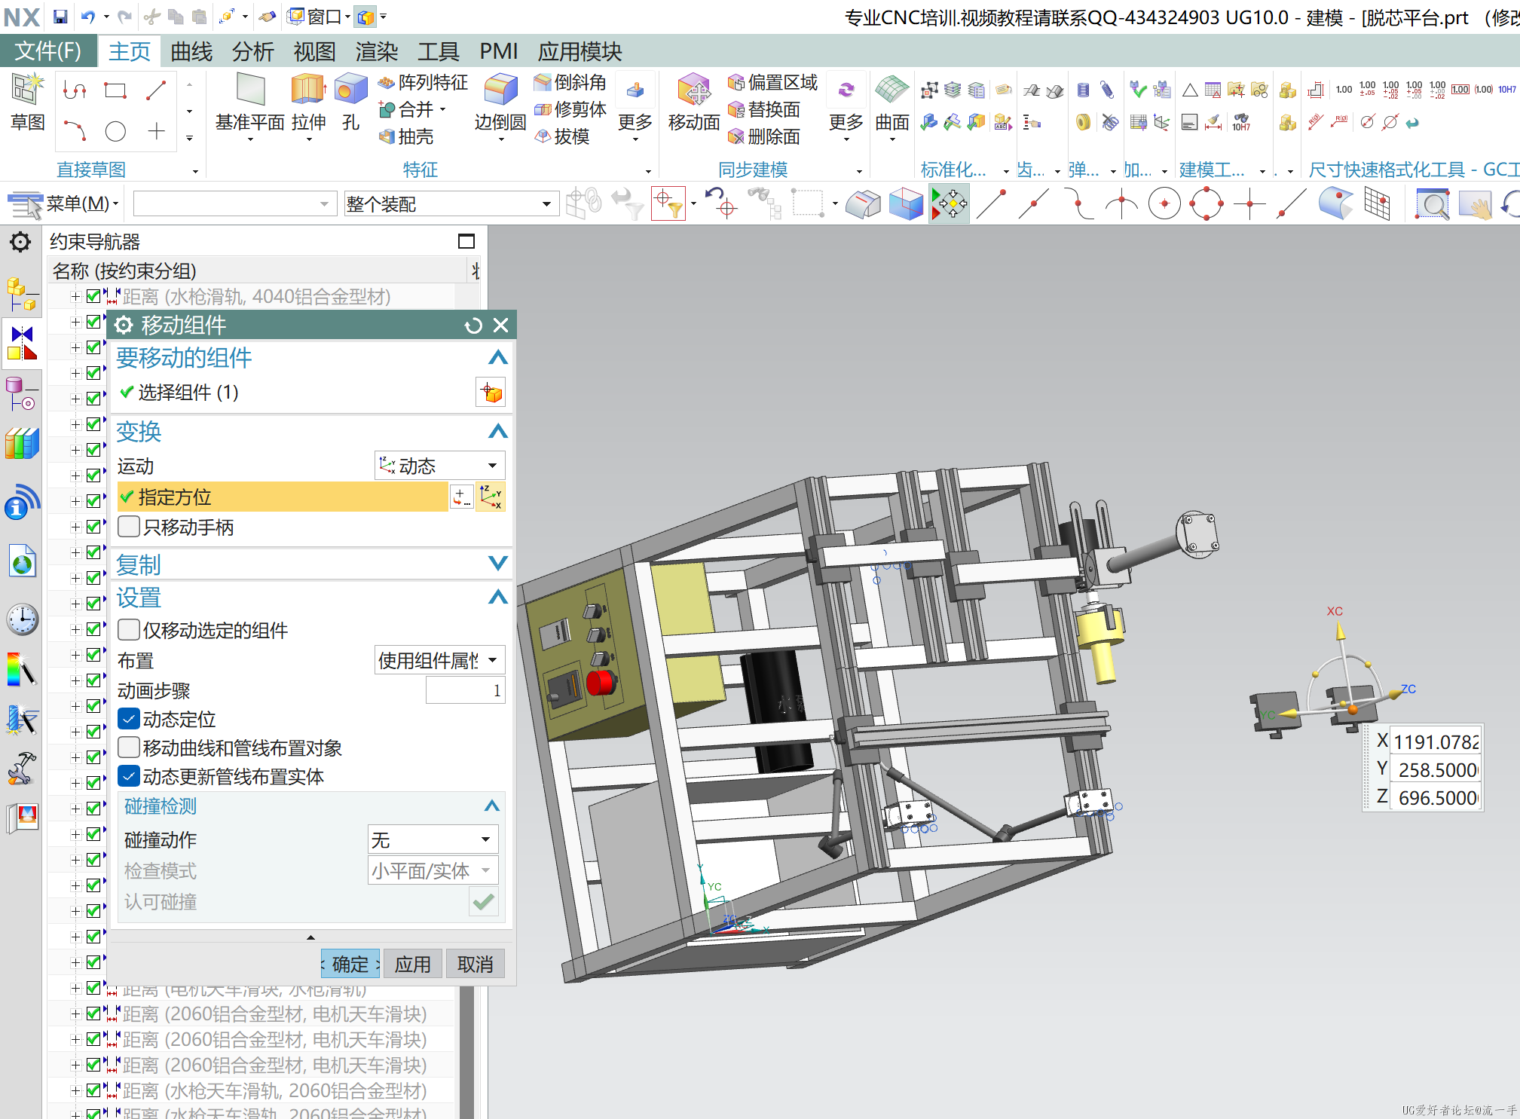The width and height of the screenshot is (1520, 1119).
Task: Click the Sketch (草图) tool icon
Action: tap(28, 90)
